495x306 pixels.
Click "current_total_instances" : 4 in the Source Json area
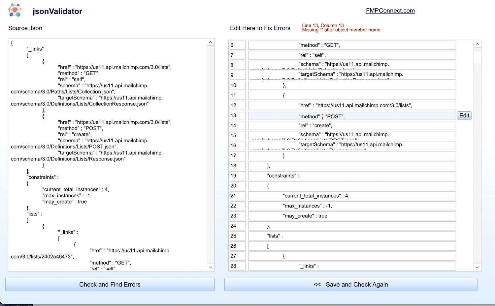tap(76, 189)
